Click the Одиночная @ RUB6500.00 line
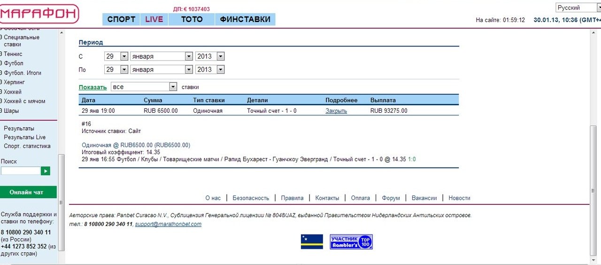This screenshot has width=601, height=265. tap(136, 145)
